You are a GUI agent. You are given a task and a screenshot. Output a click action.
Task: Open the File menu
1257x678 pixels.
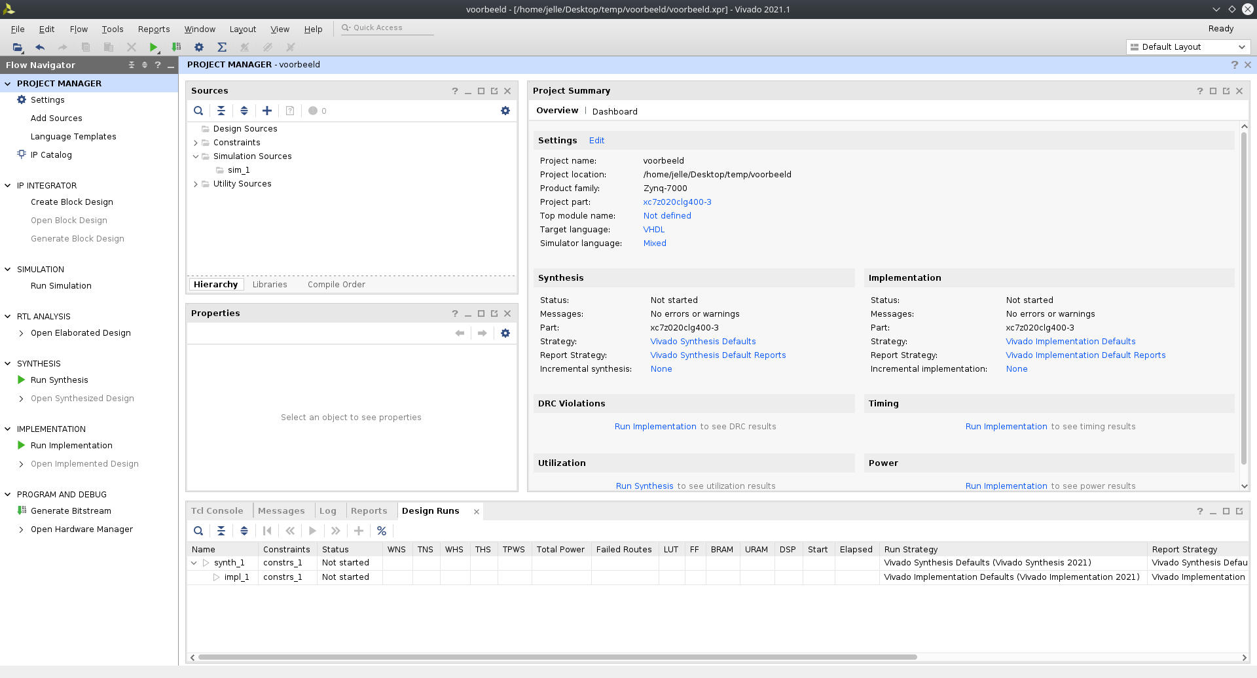[x=18, y=29]
